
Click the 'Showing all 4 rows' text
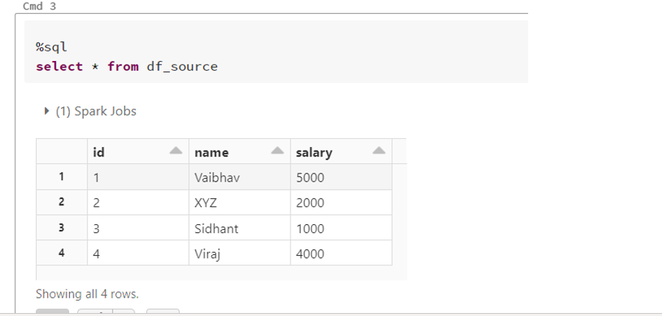(87, 294)
